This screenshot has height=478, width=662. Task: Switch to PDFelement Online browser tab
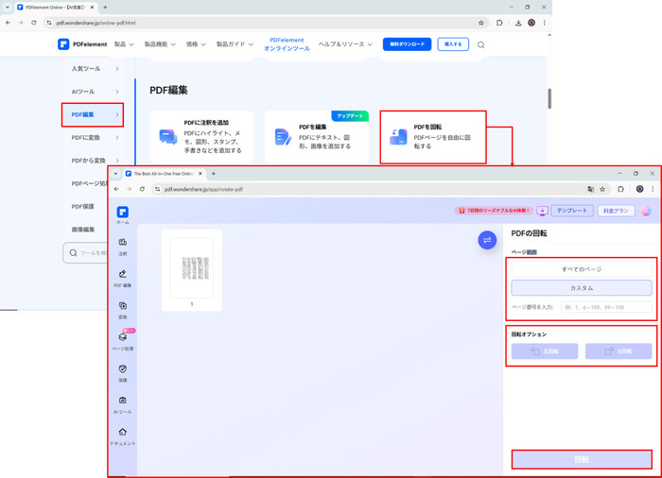pyautogui.click(x=54, y=8)
